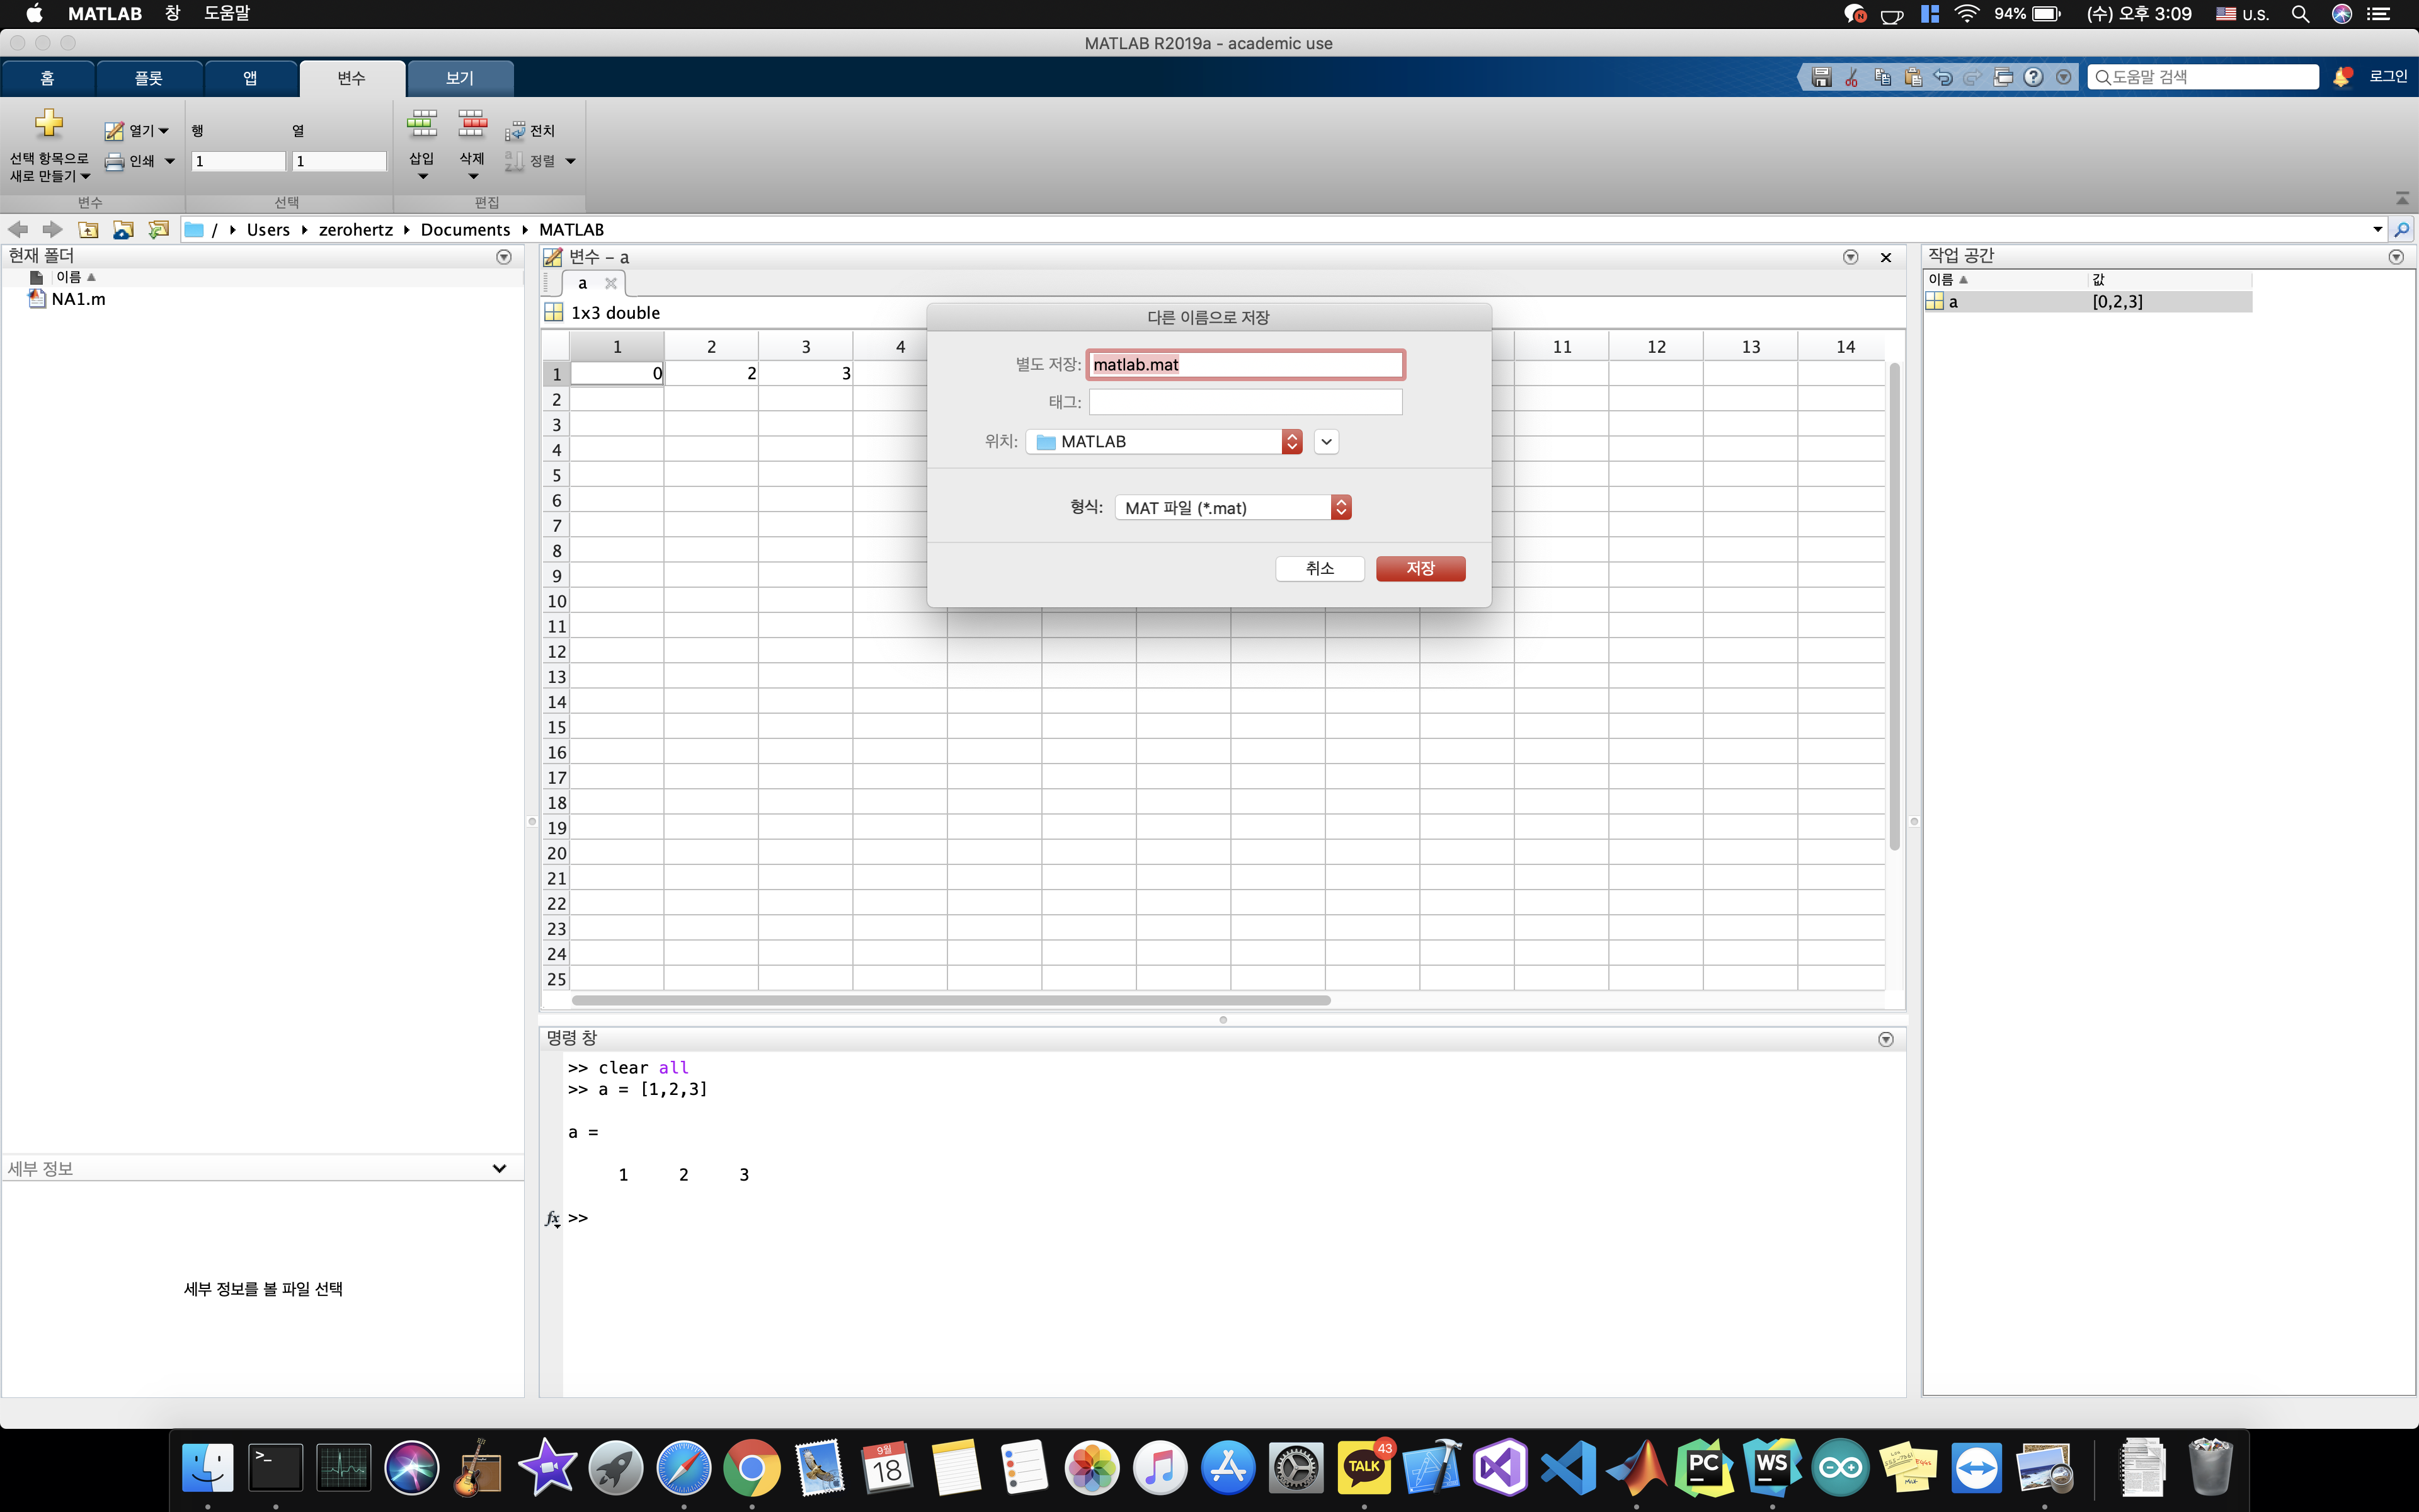Click the variable editor vertical scrollbar

(1894, 607)
